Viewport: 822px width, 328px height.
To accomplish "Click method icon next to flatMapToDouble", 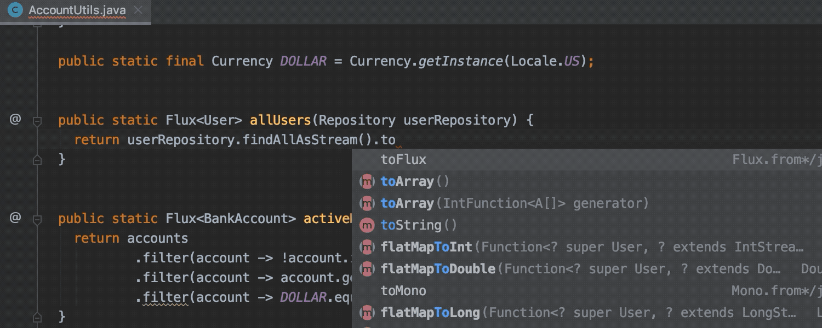I will [366, 269].
